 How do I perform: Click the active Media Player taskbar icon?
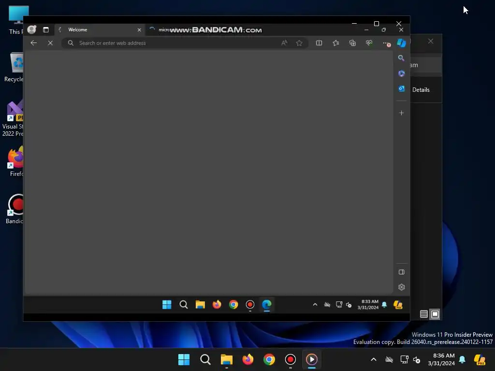[312, 359]
